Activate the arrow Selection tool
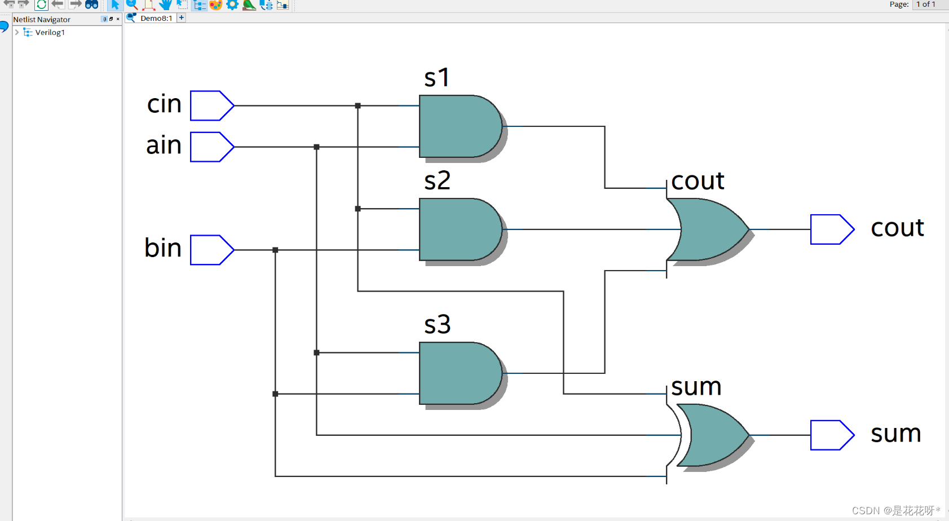The image size is (949, 521). tap(114, 5)
